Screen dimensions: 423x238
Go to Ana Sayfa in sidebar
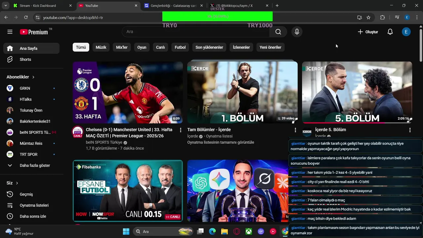pyautogui.click(x=31, y=48)
